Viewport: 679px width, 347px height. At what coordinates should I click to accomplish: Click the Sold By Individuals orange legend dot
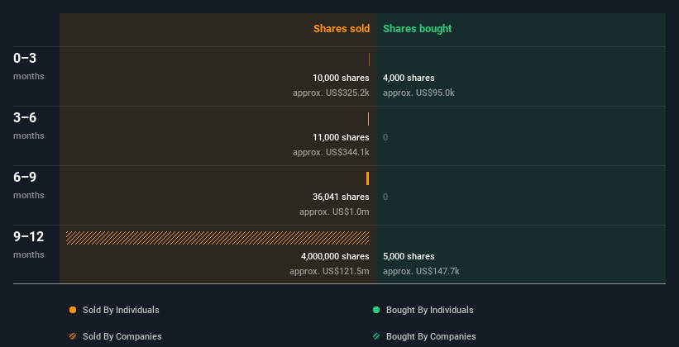pyautogui.click(x=73, y=310)
